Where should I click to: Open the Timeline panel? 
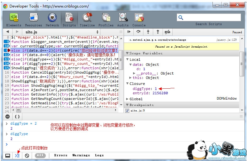pyautogui.click(x=87, y=19)
